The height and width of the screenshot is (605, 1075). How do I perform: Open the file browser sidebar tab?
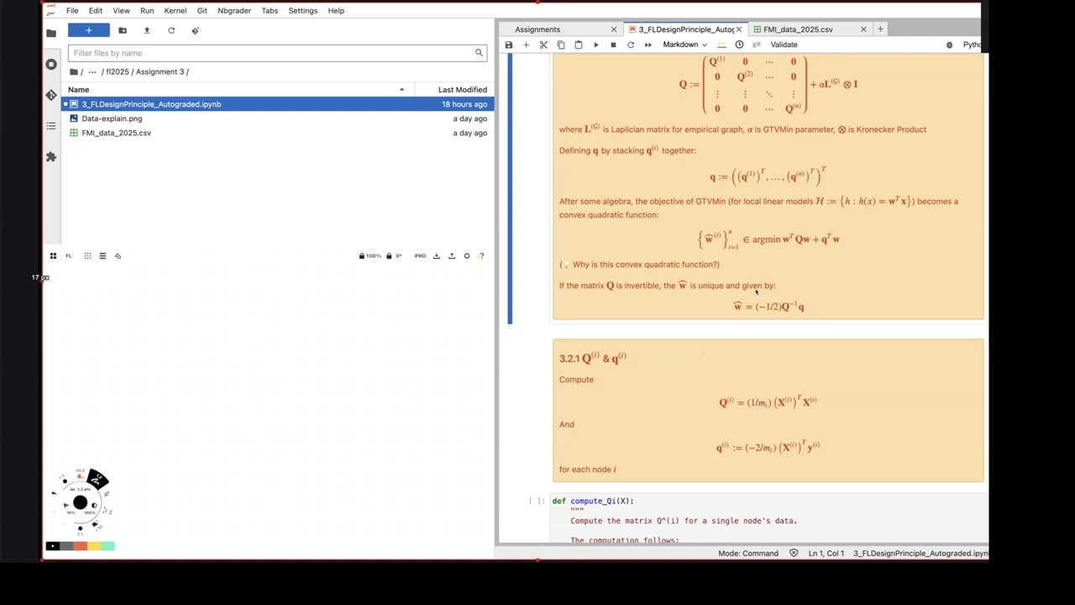coord(51,34)
